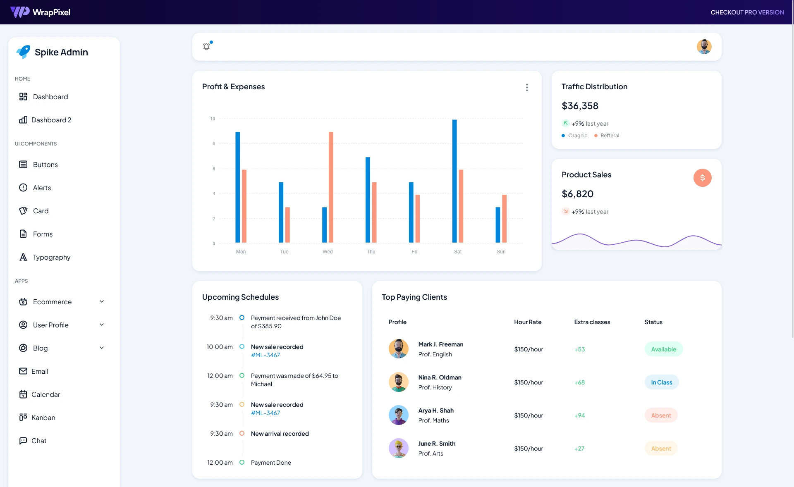Open the Ecommerce submenu chevron
This screenshot has height=487, width=794.
[x=102, y=302]
